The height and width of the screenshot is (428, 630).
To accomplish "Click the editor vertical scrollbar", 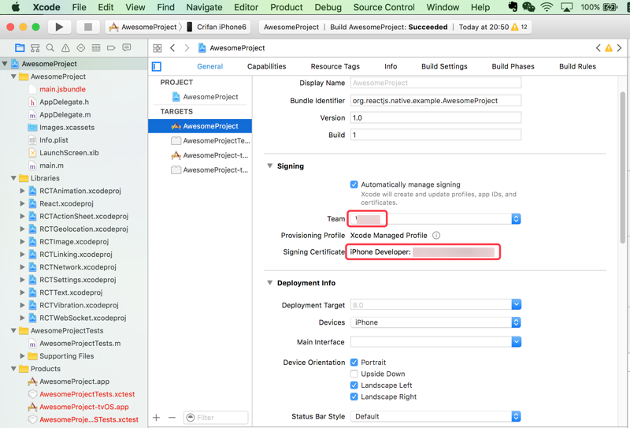I will tap(622, 167).
